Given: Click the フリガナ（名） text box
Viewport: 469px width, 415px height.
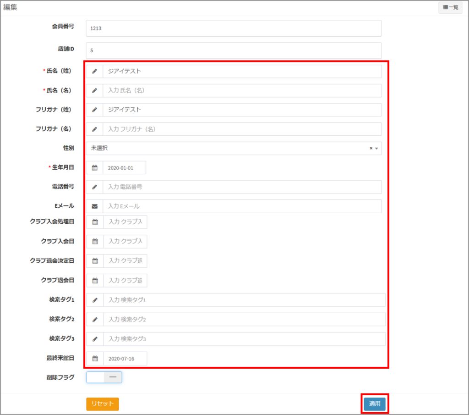Looking at the screenshot, I should [x=241, y=129].
